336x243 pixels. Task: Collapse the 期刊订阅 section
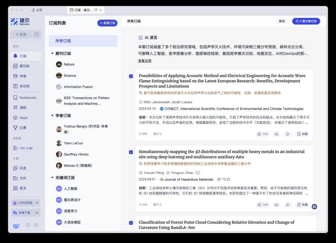tap(52, 53)
